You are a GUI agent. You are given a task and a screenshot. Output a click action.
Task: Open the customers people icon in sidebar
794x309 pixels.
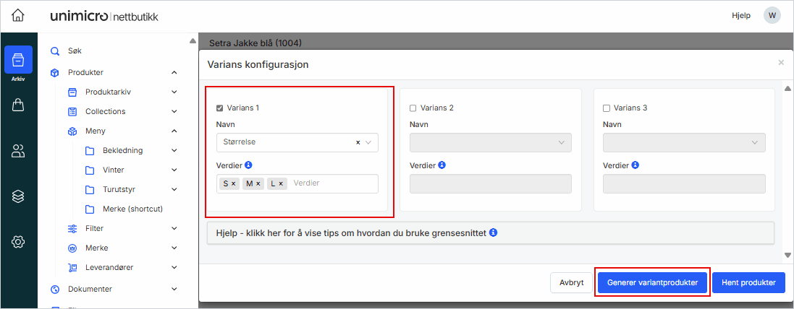18,151
